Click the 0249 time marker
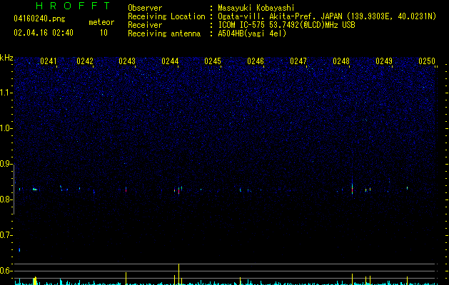 point(384,61)
